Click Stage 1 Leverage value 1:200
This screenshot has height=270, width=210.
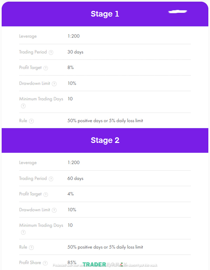(73, 36)
